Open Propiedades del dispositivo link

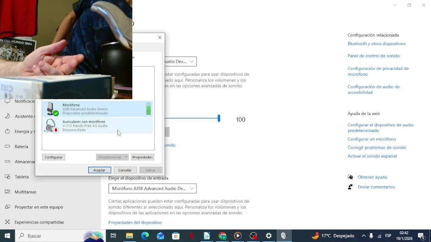coord(135,223)
